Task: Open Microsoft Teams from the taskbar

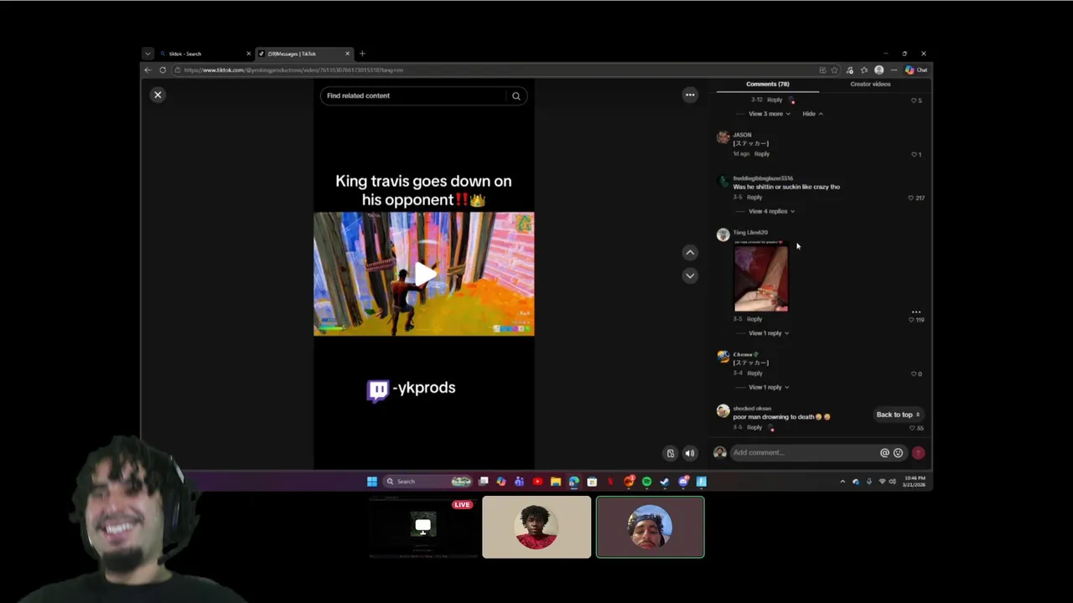Action: (519, 482)
